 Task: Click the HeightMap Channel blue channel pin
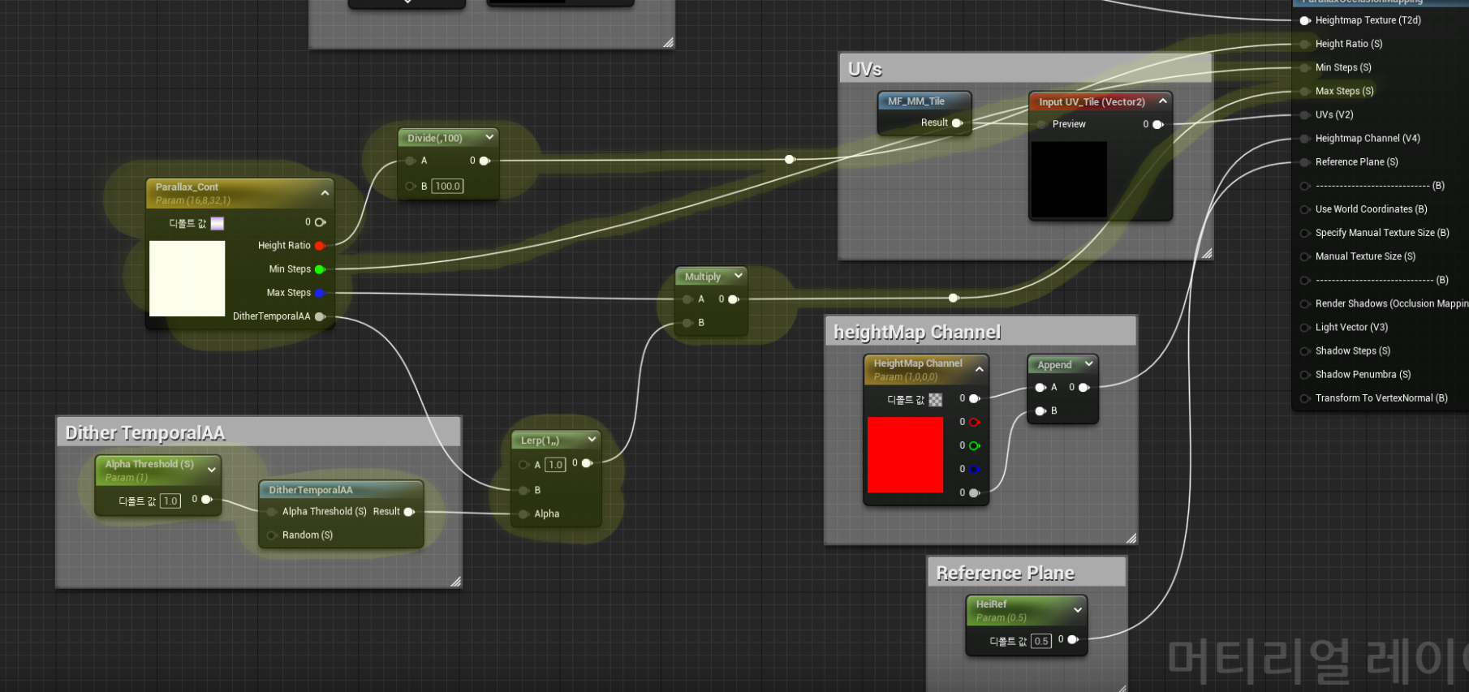coord(975,469)
